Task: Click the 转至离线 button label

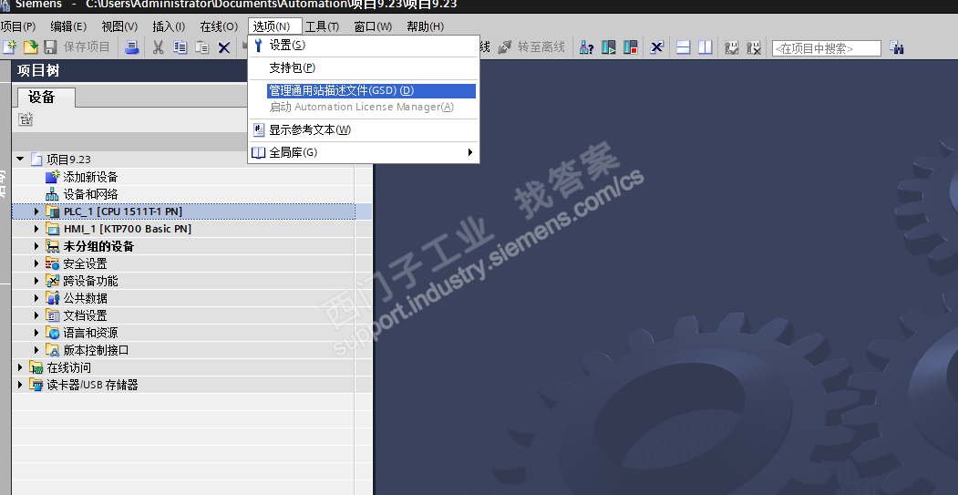Action: [x=541, y=47]
